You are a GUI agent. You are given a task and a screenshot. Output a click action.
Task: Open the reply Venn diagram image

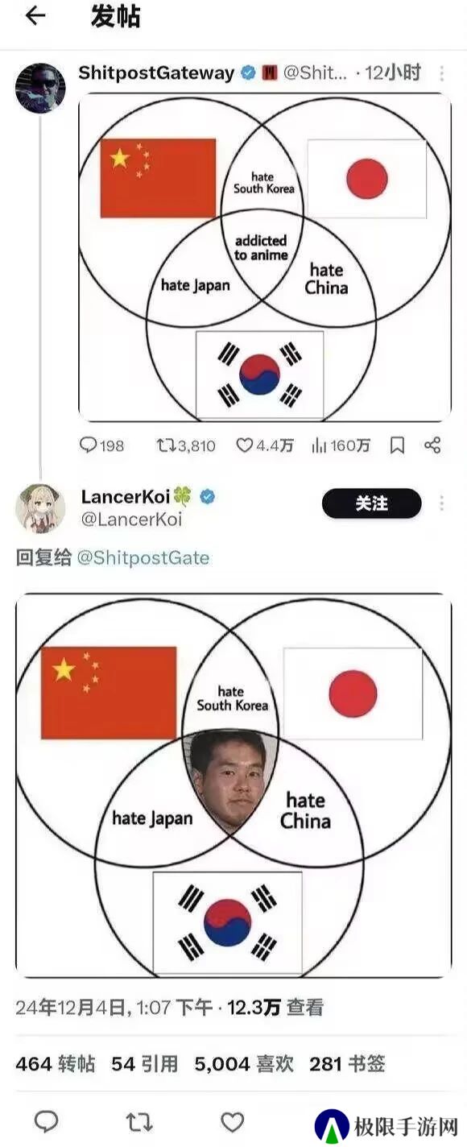point(233,785)
